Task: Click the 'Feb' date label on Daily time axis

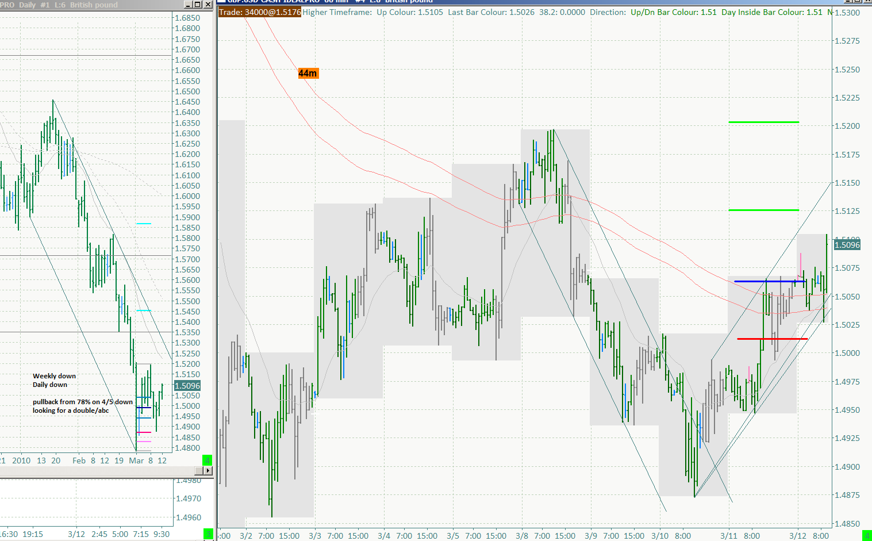Action: click(79, 461)
